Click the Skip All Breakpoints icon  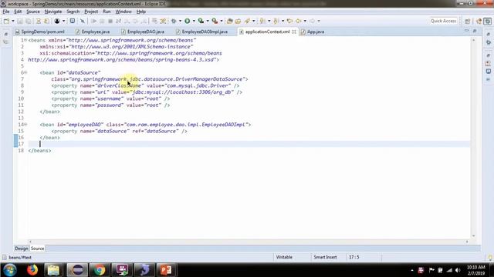(83, 21)
